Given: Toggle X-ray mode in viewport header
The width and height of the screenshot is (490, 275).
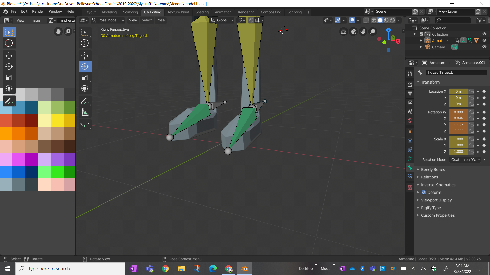Looking at the screenshot, I should tap(366, 20).
